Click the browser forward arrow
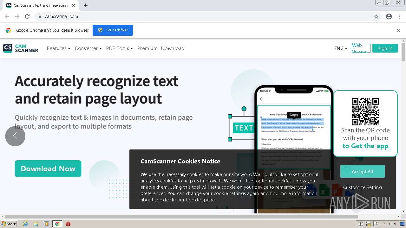406x228 pixels. click(x=17, y=16)
